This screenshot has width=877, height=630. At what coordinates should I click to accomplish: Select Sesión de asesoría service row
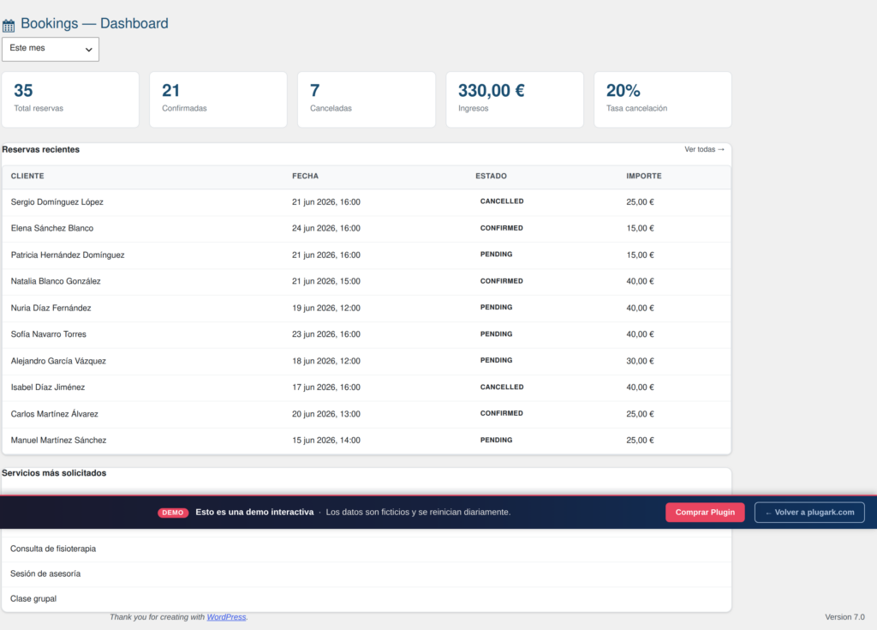pos(367,574)
